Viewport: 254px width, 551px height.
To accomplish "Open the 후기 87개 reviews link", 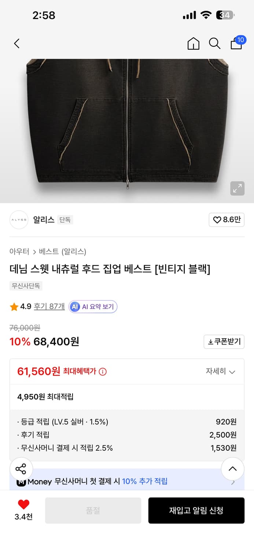I will point(49,307).
